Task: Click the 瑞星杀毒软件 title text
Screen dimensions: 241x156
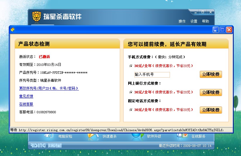Action: [63, 16]
